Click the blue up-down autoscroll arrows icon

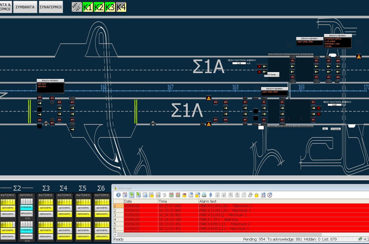point(211,195)
